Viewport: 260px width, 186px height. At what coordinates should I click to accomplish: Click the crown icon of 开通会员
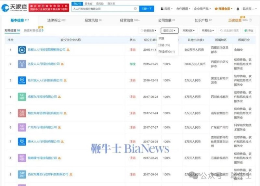216,9
